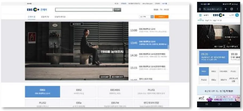This screenshot has width=243, height=111.
Task: Select the 10:10 schedule card on mobile
Action: 235,57
